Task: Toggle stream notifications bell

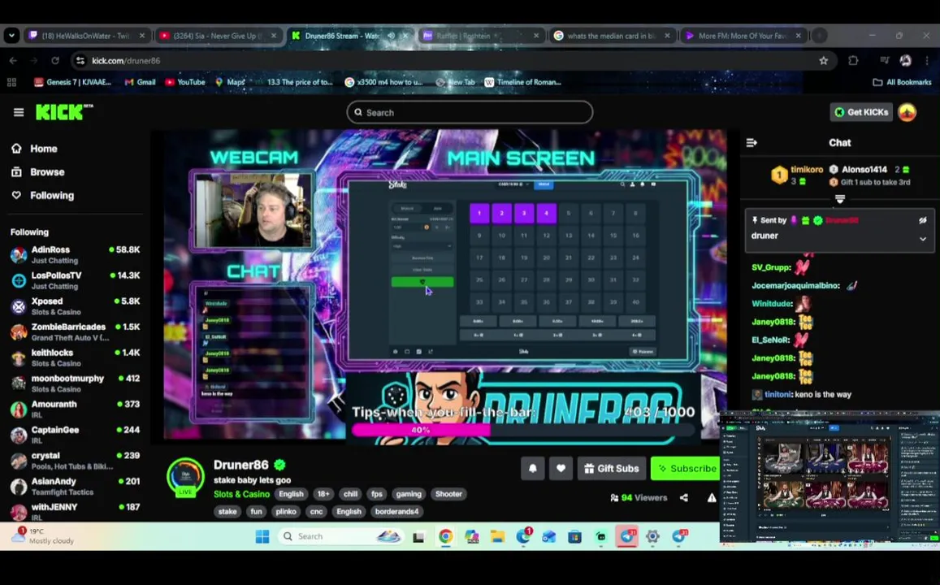Action: (532, 468)
